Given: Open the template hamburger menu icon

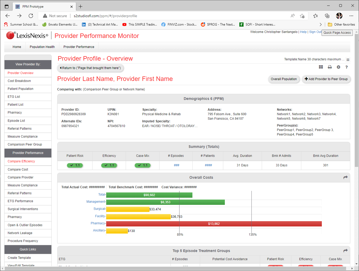Looking at the screenshot, I should point(348,60).
